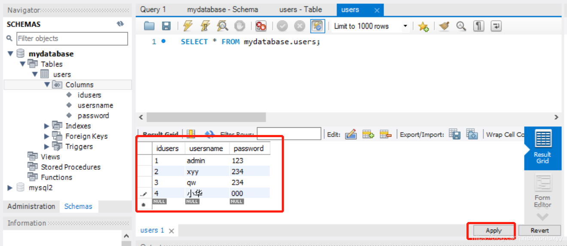Viewport: 567px width, 246px height.
Task: Collapse the users table node
Action: [x=35, y=74]
